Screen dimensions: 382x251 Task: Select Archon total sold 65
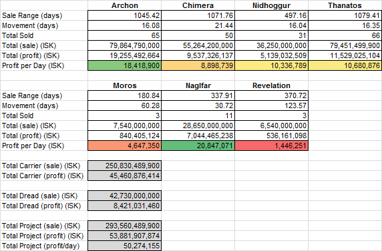[x=124, y=35]
